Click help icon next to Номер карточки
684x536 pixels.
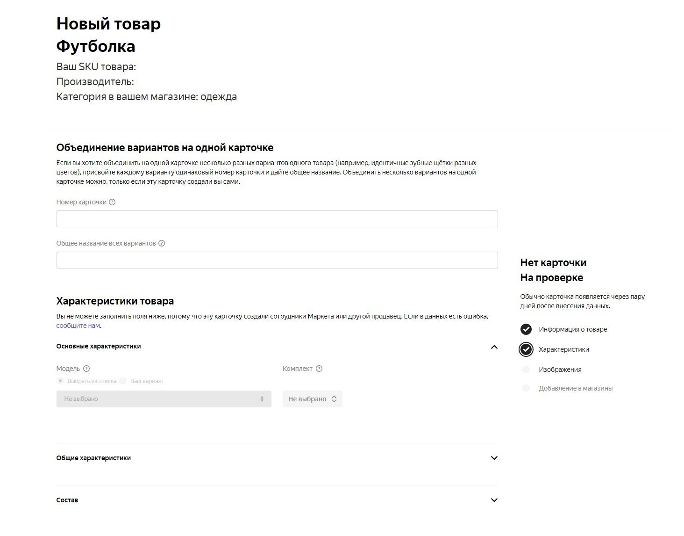click(112, 202)
